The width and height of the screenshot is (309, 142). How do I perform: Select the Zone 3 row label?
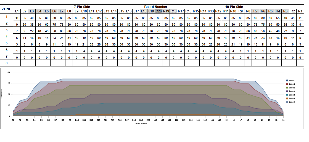click(x=7, y=30)
